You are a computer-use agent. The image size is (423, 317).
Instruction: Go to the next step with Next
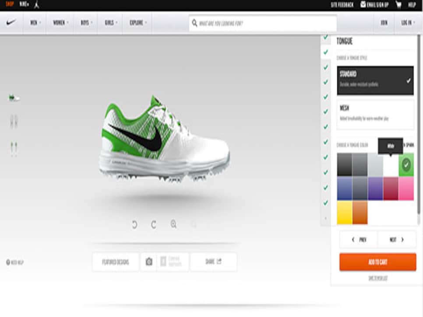[x=397, y=240]
